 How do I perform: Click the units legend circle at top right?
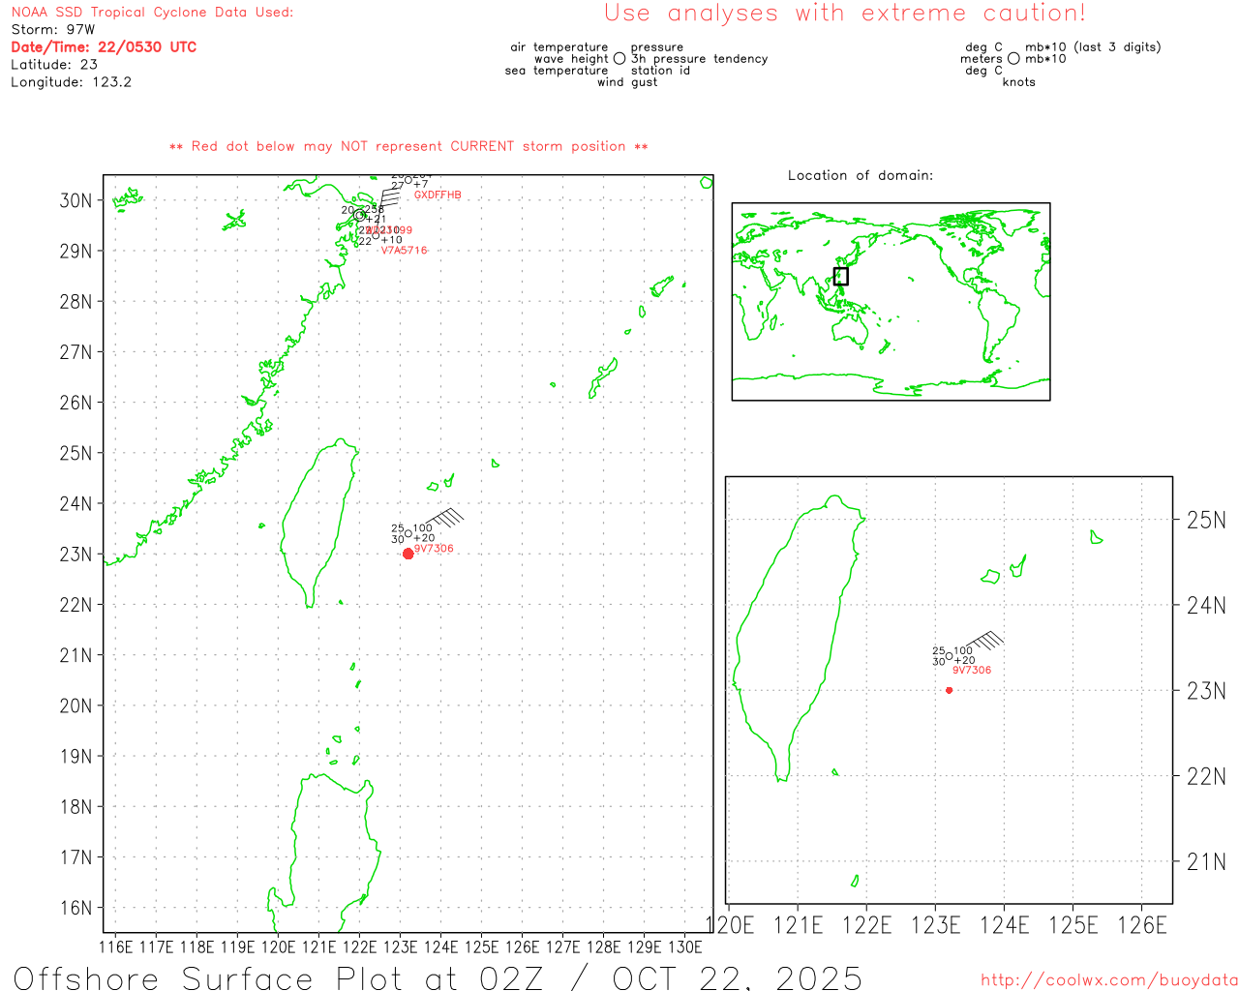1013,59
